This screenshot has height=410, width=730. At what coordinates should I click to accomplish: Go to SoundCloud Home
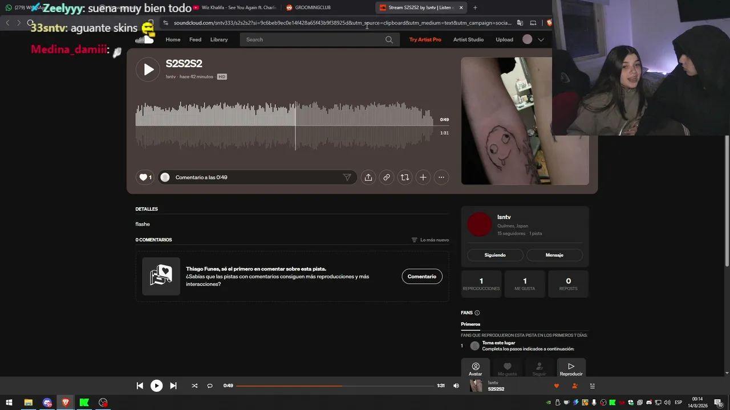coord(173,39)
